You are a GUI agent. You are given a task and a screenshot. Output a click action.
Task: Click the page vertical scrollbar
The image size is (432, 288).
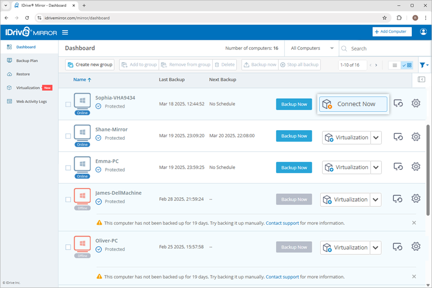pyautogui.click(x=428, y=170)
